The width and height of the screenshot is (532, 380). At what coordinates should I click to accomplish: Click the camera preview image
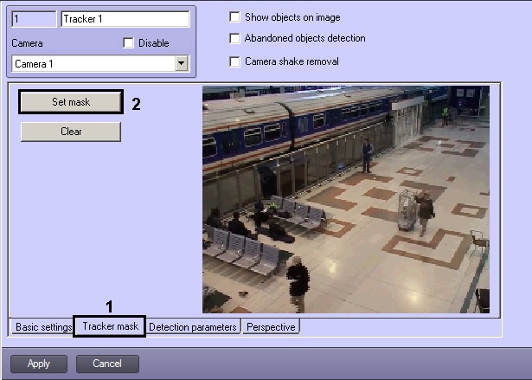click(x=346, y=199)
